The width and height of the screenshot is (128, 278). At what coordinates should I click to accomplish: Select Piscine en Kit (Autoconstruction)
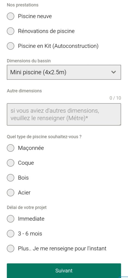[11, 46]
